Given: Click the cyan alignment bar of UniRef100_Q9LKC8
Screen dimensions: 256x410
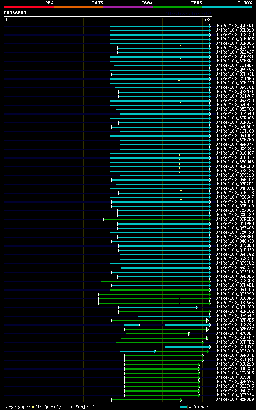Looking at the screenshot, I should pyautogui.click(x=158, y=308).
